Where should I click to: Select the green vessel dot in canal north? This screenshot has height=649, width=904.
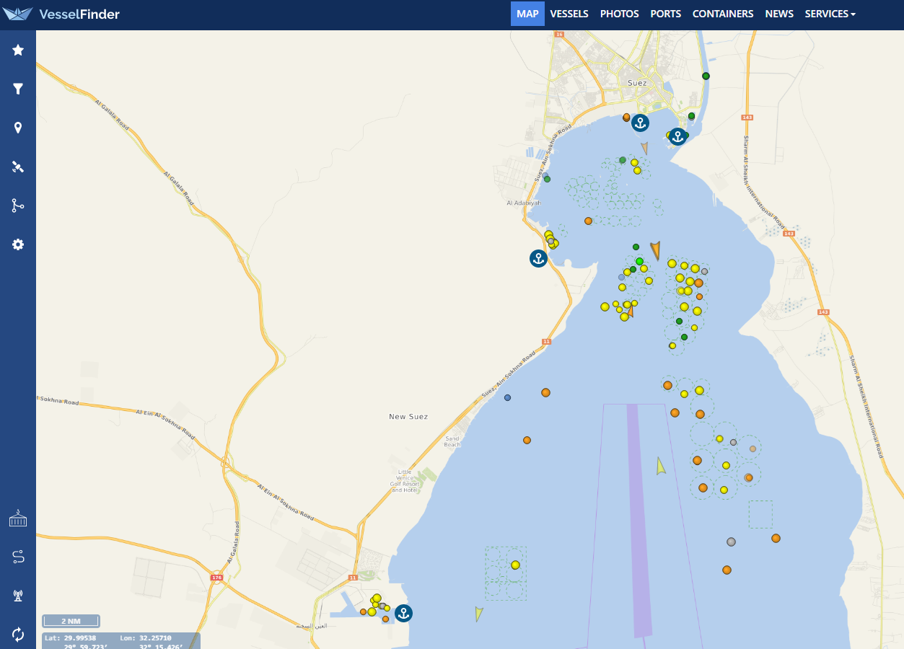(706, 76)
